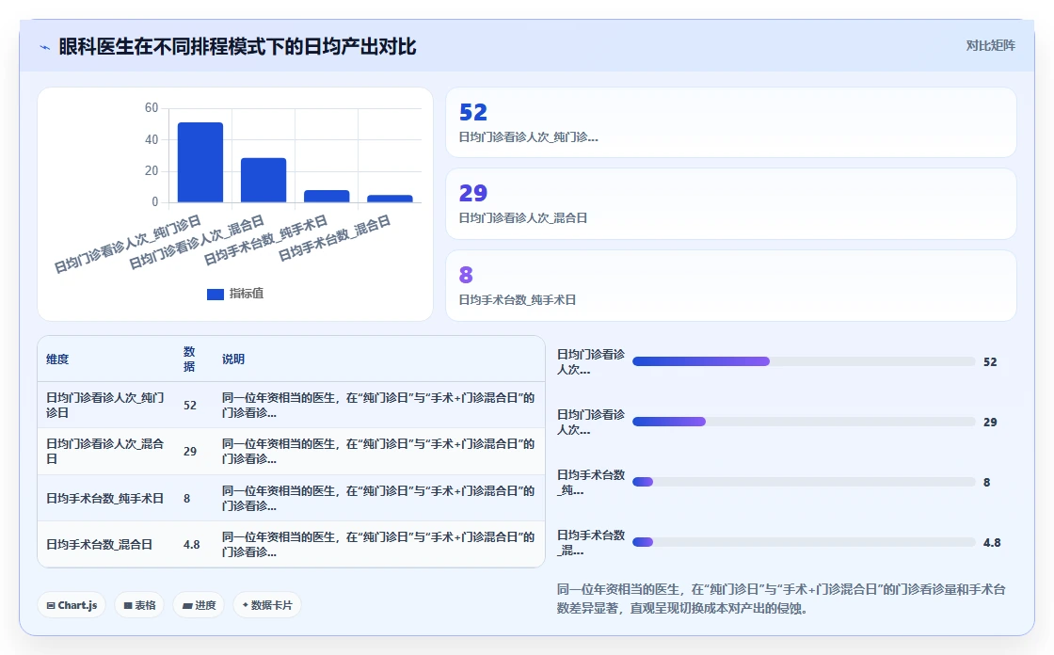
Task: Click the chart bar for 日均门诊看诊人次_混合日
Action: (x=263, y=181)
